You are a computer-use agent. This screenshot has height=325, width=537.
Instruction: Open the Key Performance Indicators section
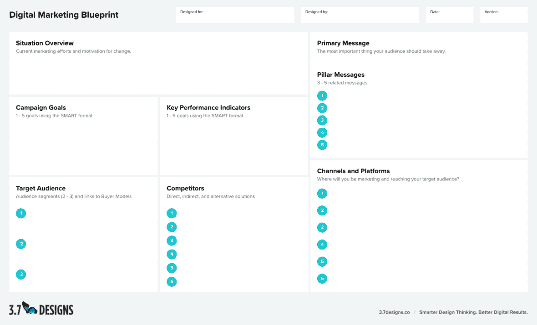pos(208,108)
